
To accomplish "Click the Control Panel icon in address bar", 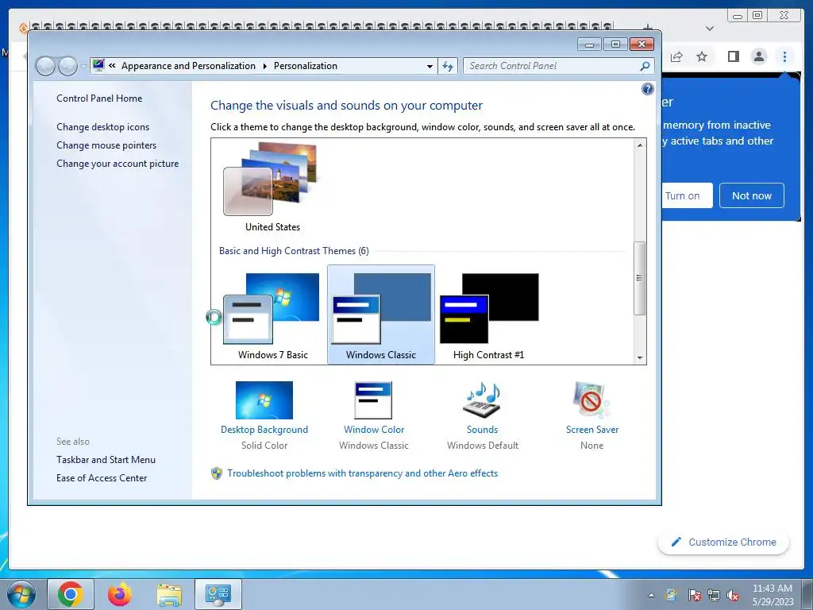I will [98, 65].
